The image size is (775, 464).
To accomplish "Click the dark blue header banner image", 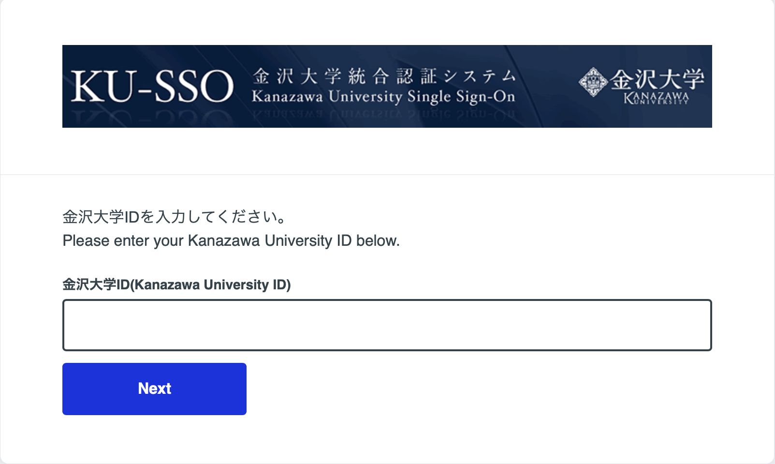I will (387, 86).
